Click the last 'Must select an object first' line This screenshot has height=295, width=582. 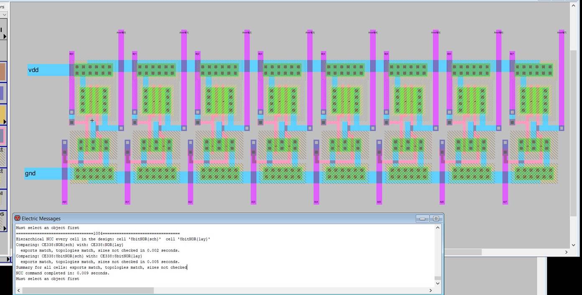coord(47,279)
